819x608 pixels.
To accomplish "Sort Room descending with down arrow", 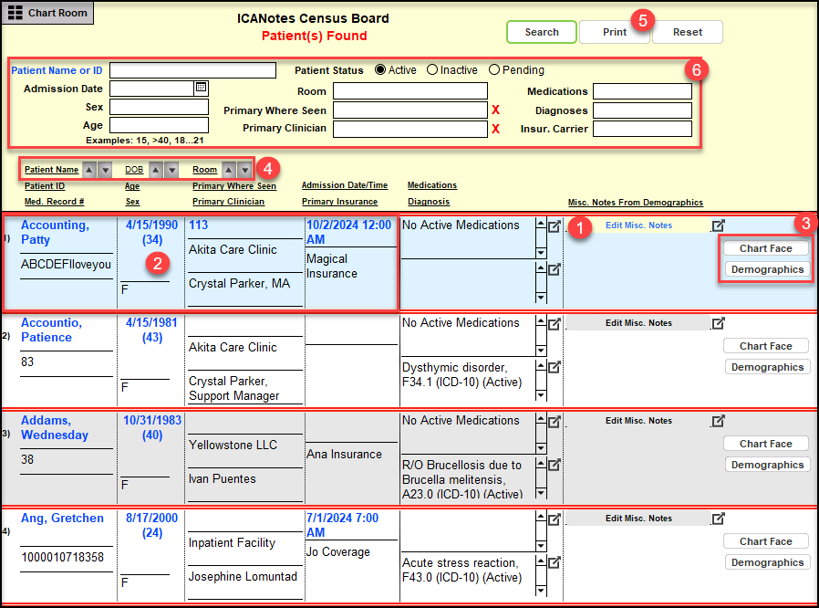I will click(244, 170).
